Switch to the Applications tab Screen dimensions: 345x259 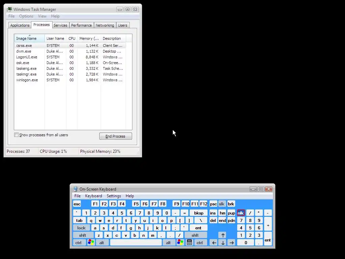coord(20,25)
